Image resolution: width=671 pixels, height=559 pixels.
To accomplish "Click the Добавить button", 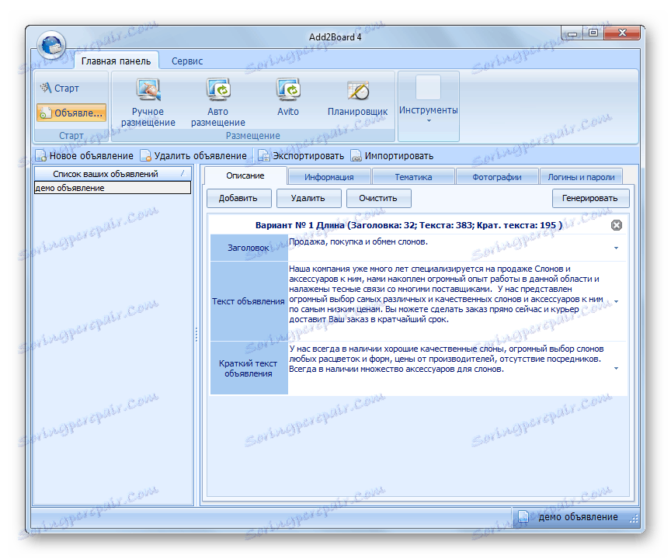I will (238, 198).
